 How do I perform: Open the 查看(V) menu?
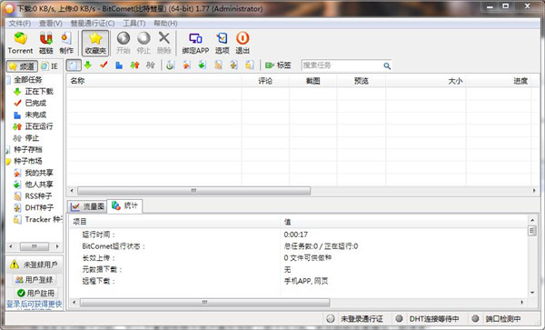coord(51,24)
